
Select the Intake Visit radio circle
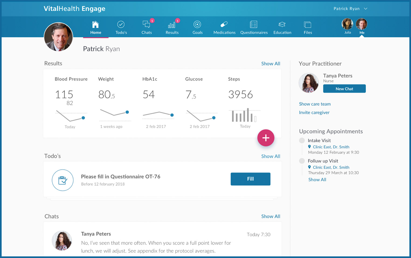click(302, 141)
